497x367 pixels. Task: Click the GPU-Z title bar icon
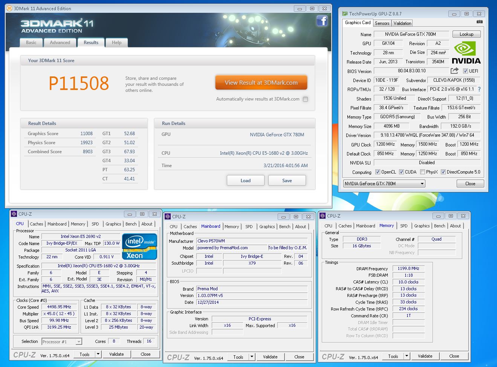pyautogui.click(x=345, y=14)
